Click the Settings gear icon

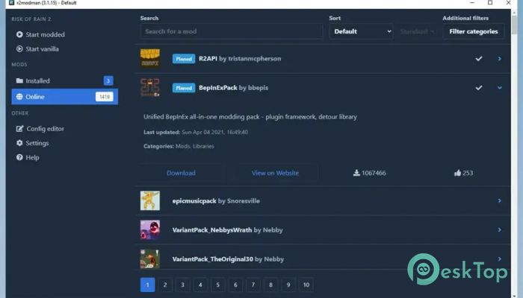click(19, 143)
